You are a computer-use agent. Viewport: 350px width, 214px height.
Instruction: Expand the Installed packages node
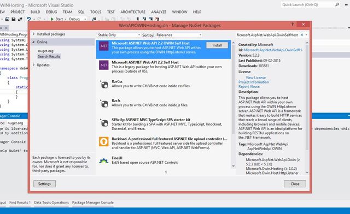(33, 34)
